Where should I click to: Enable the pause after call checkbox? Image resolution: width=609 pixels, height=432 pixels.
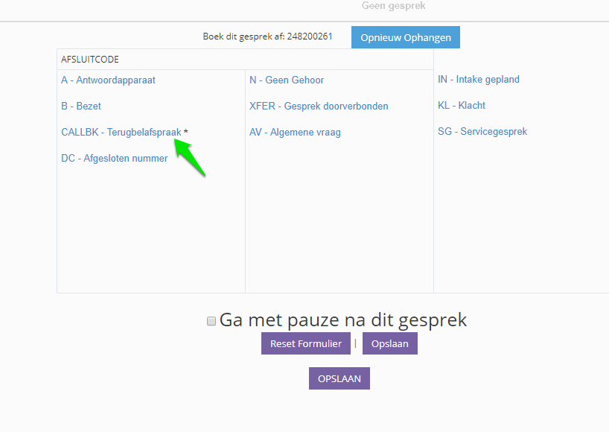(x=211, y=321)
